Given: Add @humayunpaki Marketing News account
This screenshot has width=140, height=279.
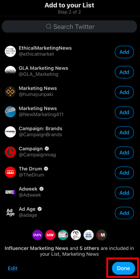Looking at the screenshot, I should point(124,92).
